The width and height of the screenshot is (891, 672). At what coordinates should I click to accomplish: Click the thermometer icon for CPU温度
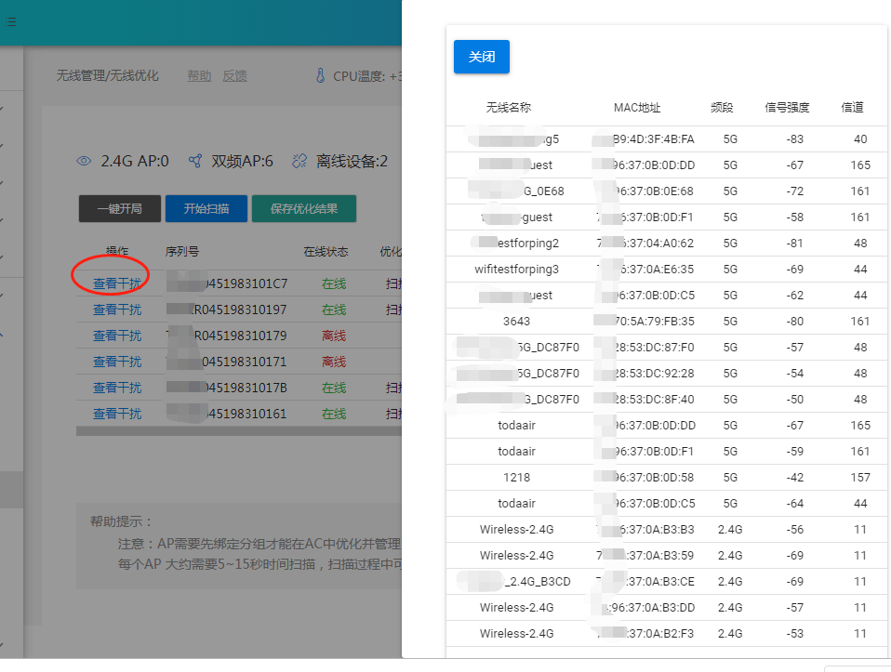tap(319, 76)
